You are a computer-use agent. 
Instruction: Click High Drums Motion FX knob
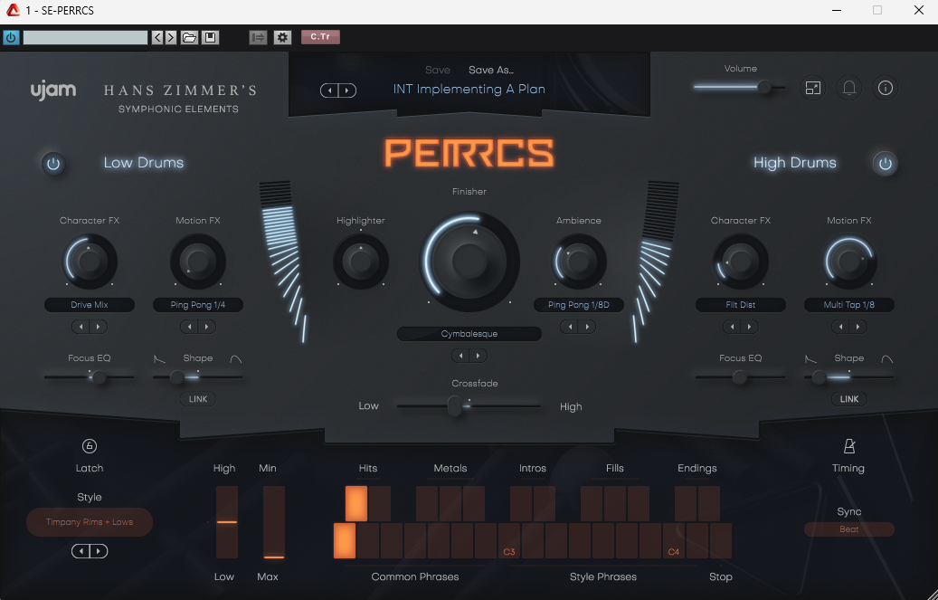[x=849, y=262]
